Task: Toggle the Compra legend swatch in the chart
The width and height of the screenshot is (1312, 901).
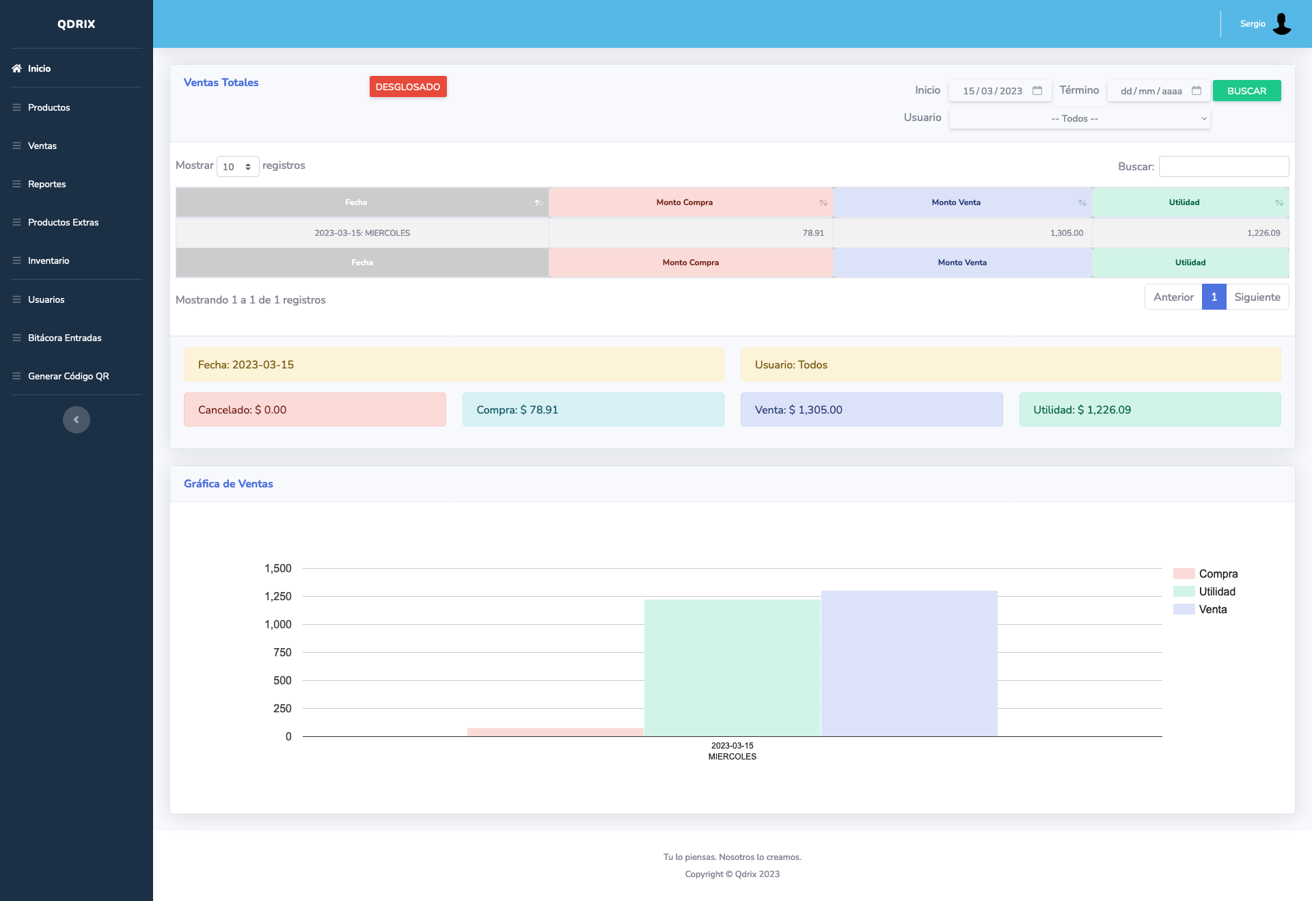Action: (1184, 574)
